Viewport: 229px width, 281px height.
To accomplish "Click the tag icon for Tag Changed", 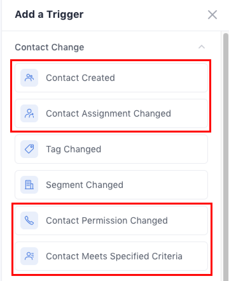I will (x=29, y=149).
